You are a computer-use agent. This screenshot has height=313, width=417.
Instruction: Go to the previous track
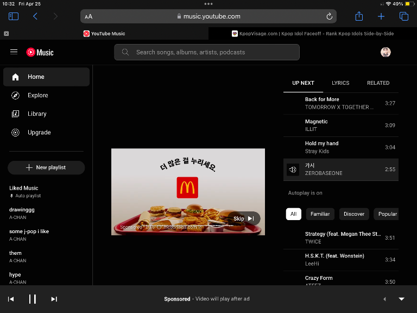(11, 299)
